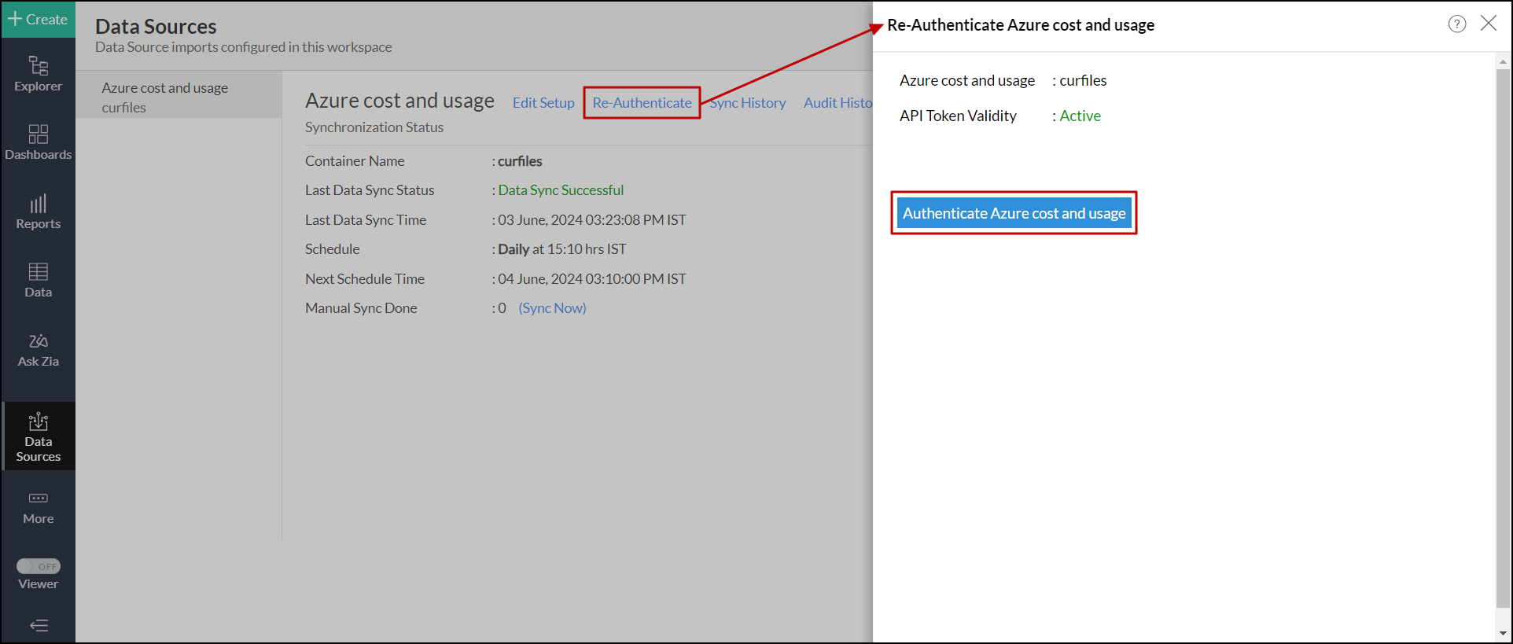Screen dimensions: 1513x644
Task: Toggle the Viewer mode switch
Action: tap(38, 566)
